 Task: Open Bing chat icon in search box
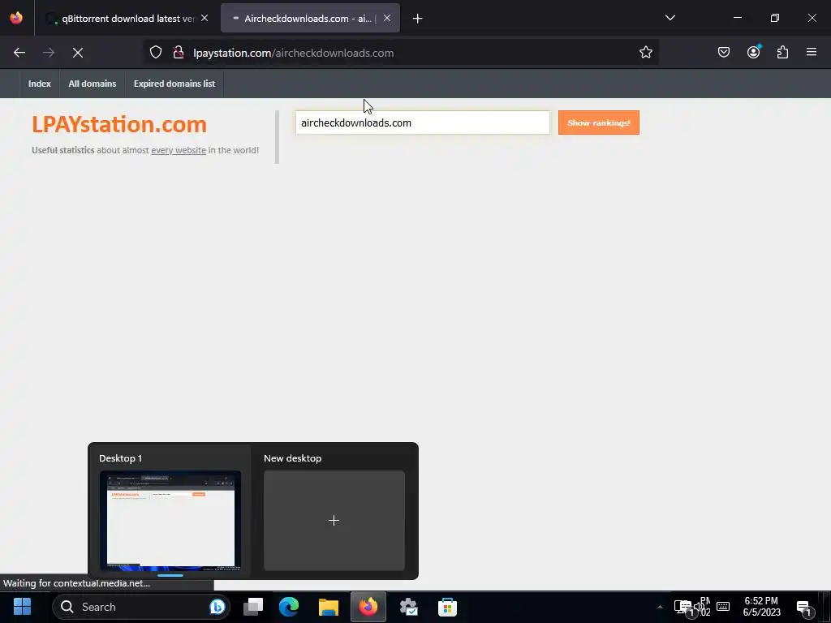click(217, 607)
